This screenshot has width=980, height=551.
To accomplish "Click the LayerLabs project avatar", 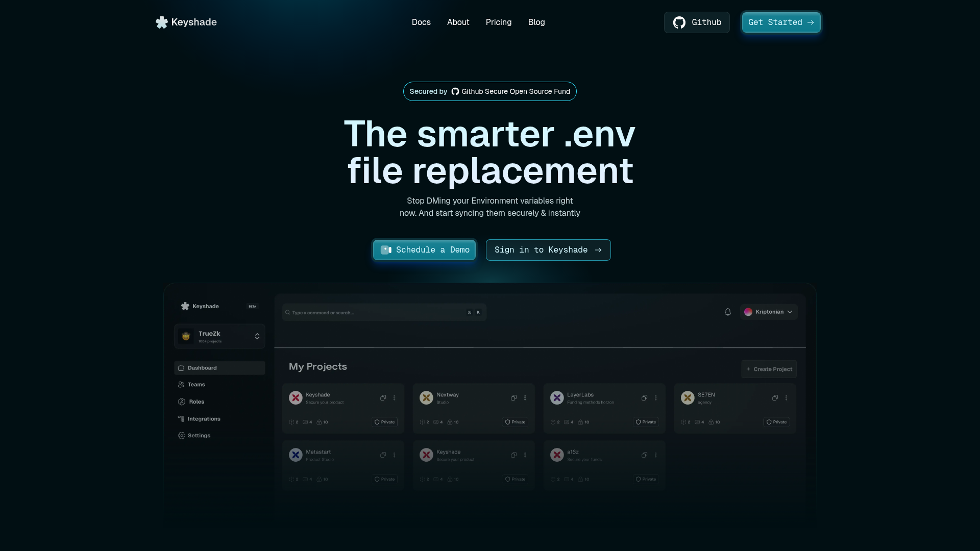I will tap(557, 398).
